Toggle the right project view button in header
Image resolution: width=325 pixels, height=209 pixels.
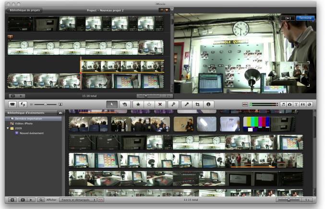(x=167, y=10)
